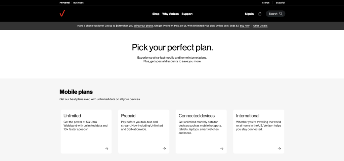Screen dimensions: 344x161
Task: Select the Unlimited plan card heading
Action: (72, 116)
